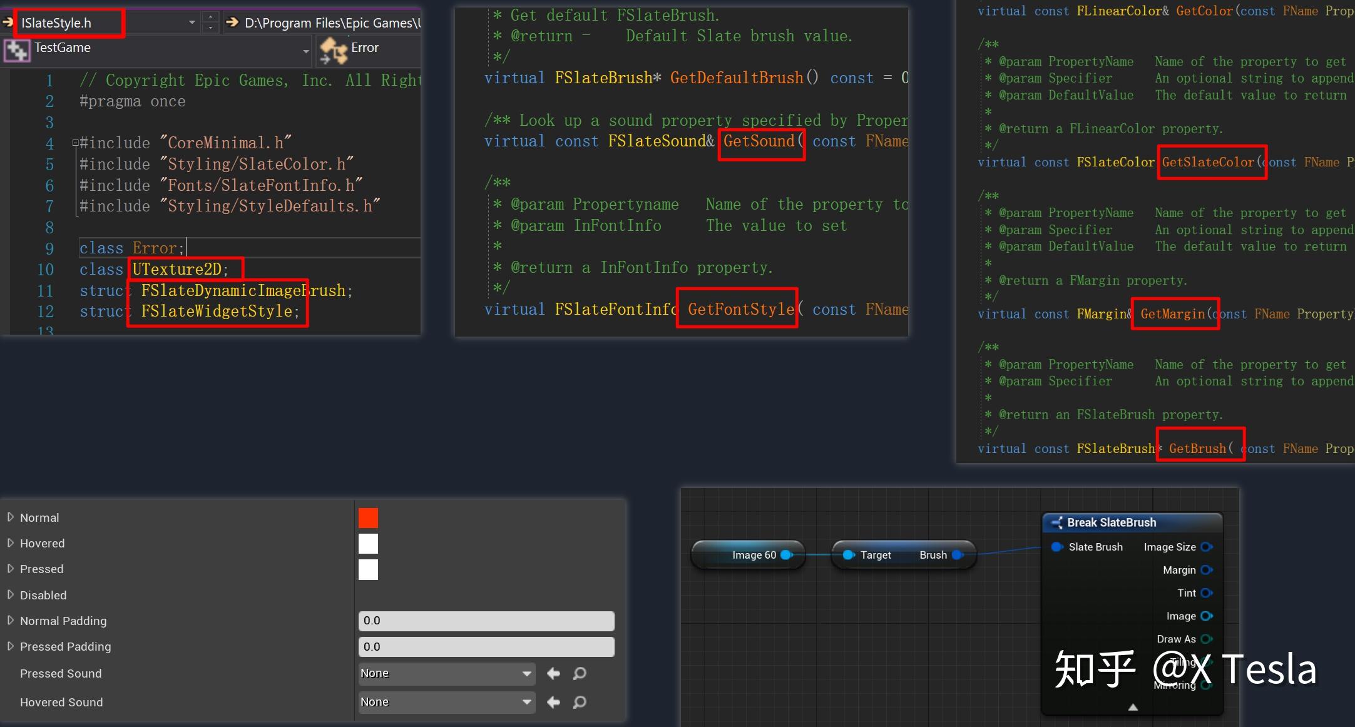This screenshot has width=1355, height=727.
Task: Click the orange Normal color swatch
Action: [368, 517]
